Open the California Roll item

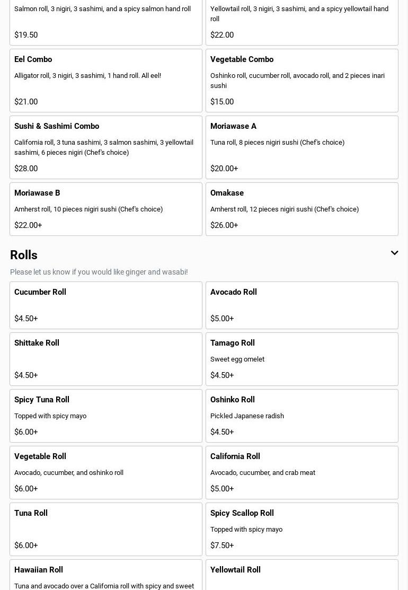click(302, 472)
